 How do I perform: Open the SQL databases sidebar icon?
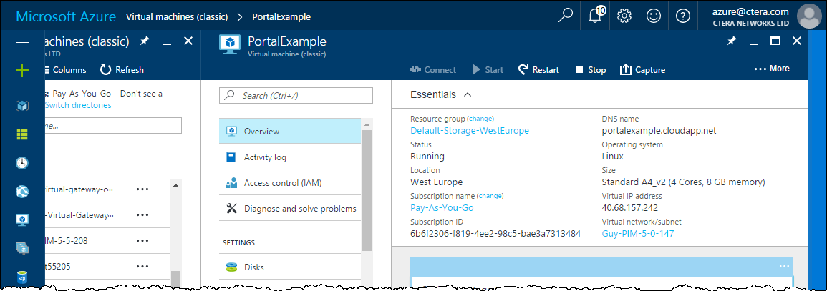click(x=21, y=277)
